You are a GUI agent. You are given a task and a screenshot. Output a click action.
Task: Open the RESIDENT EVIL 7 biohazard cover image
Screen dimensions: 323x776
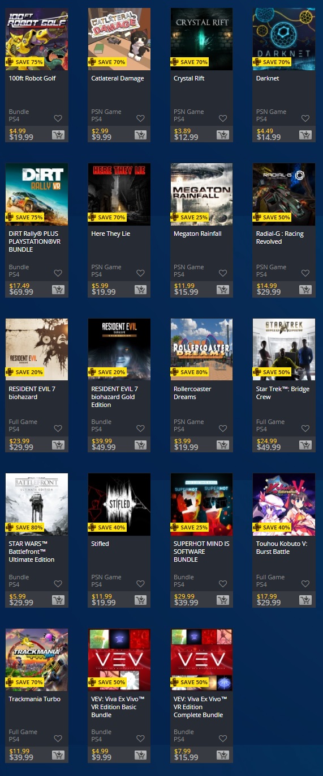pyautogui.click(x=37, y=349)
